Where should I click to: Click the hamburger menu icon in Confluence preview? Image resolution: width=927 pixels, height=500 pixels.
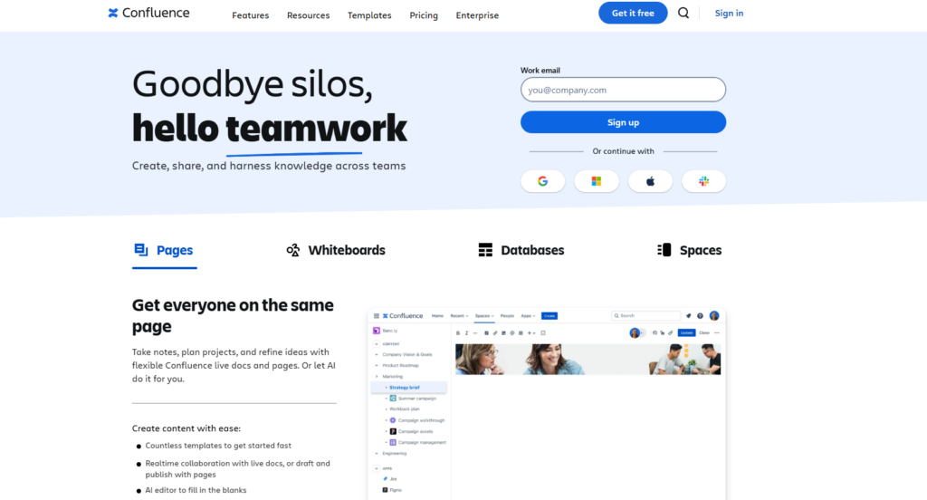376,316
